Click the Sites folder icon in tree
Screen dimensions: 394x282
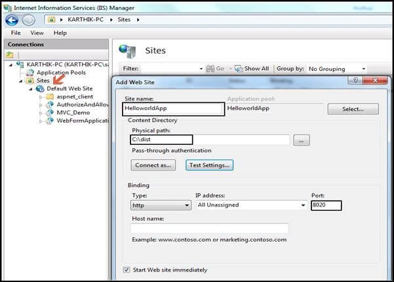(30, 81)
